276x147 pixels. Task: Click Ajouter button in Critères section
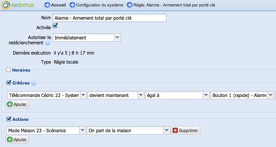(17, 104)
